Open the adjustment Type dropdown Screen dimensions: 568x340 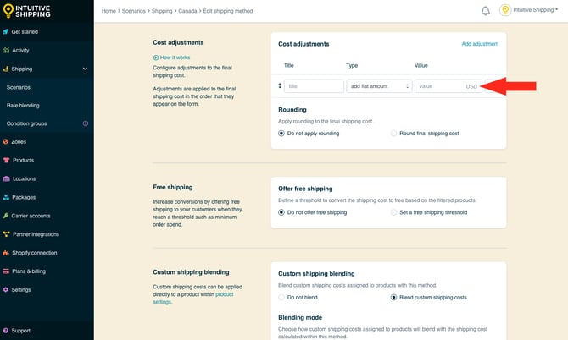(x=379, y=86)
